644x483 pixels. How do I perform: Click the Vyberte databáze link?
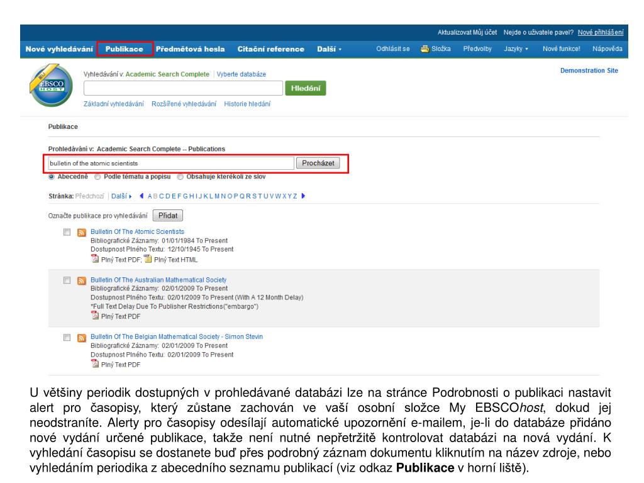pyautogui.click(x=241, y=74)
